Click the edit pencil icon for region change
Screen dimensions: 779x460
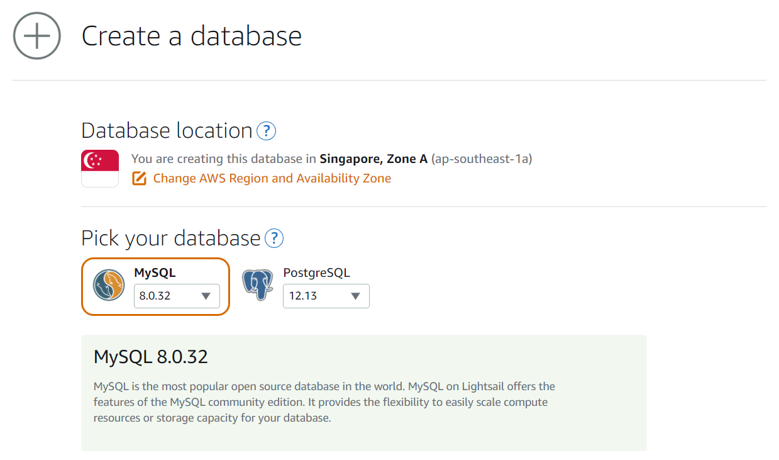pyautogui.click(x=139, y=178)
